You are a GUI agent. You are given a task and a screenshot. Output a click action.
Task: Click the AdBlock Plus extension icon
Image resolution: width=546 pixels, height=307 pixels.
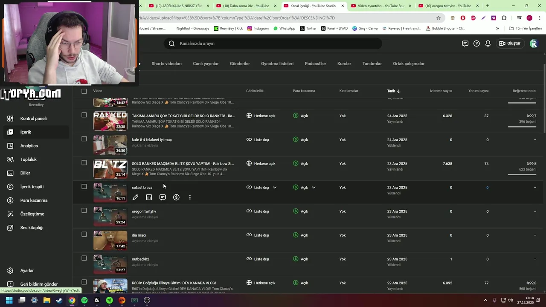pyautogui.click(x=473, y=18)
